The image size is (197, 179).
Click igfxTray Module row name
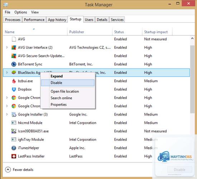(x=31, y=139)
